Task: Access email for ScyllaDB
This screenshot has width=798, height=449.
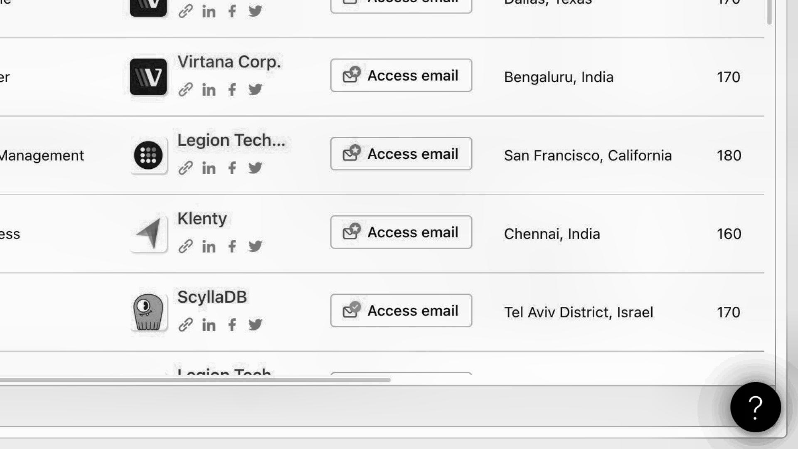Action: (x=401, y=310)
